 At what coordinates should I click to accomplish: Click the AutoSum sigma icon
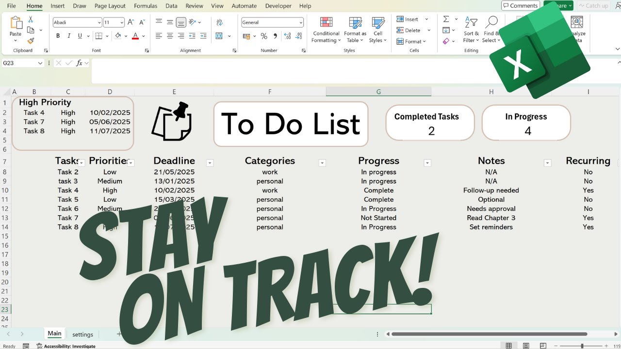[x=446, y=19]
